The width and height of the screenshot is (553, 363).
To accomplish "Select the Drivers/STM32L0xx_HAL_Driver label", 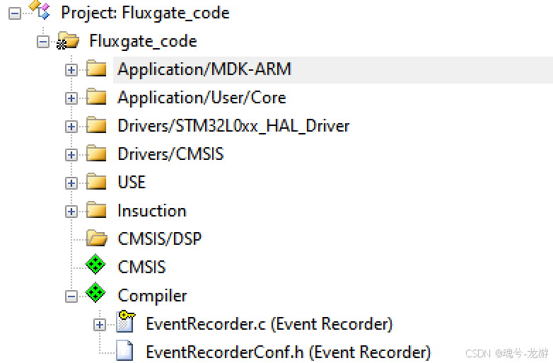I will click(233, 126).
